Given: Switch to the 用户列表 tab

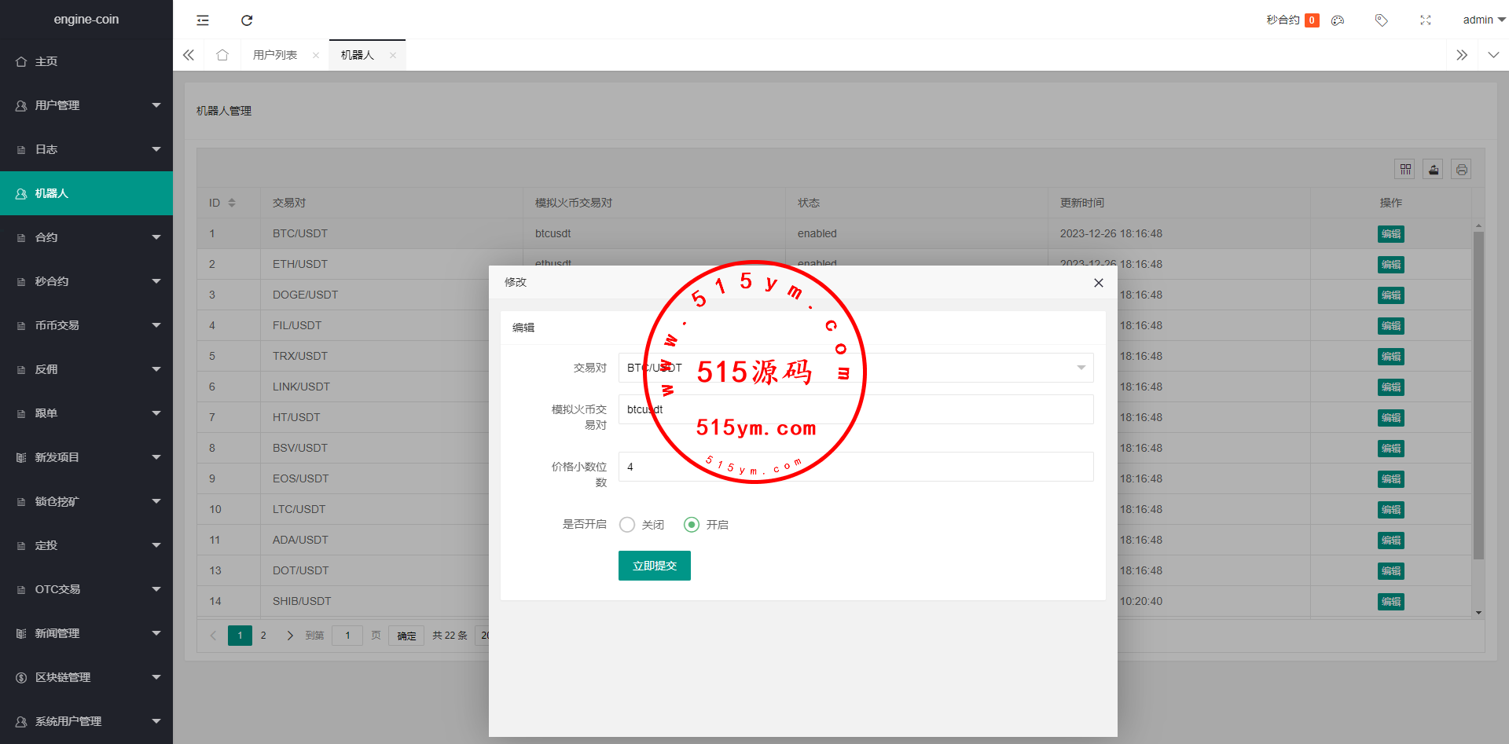Looking at the screenshot, I should (275, 55).
